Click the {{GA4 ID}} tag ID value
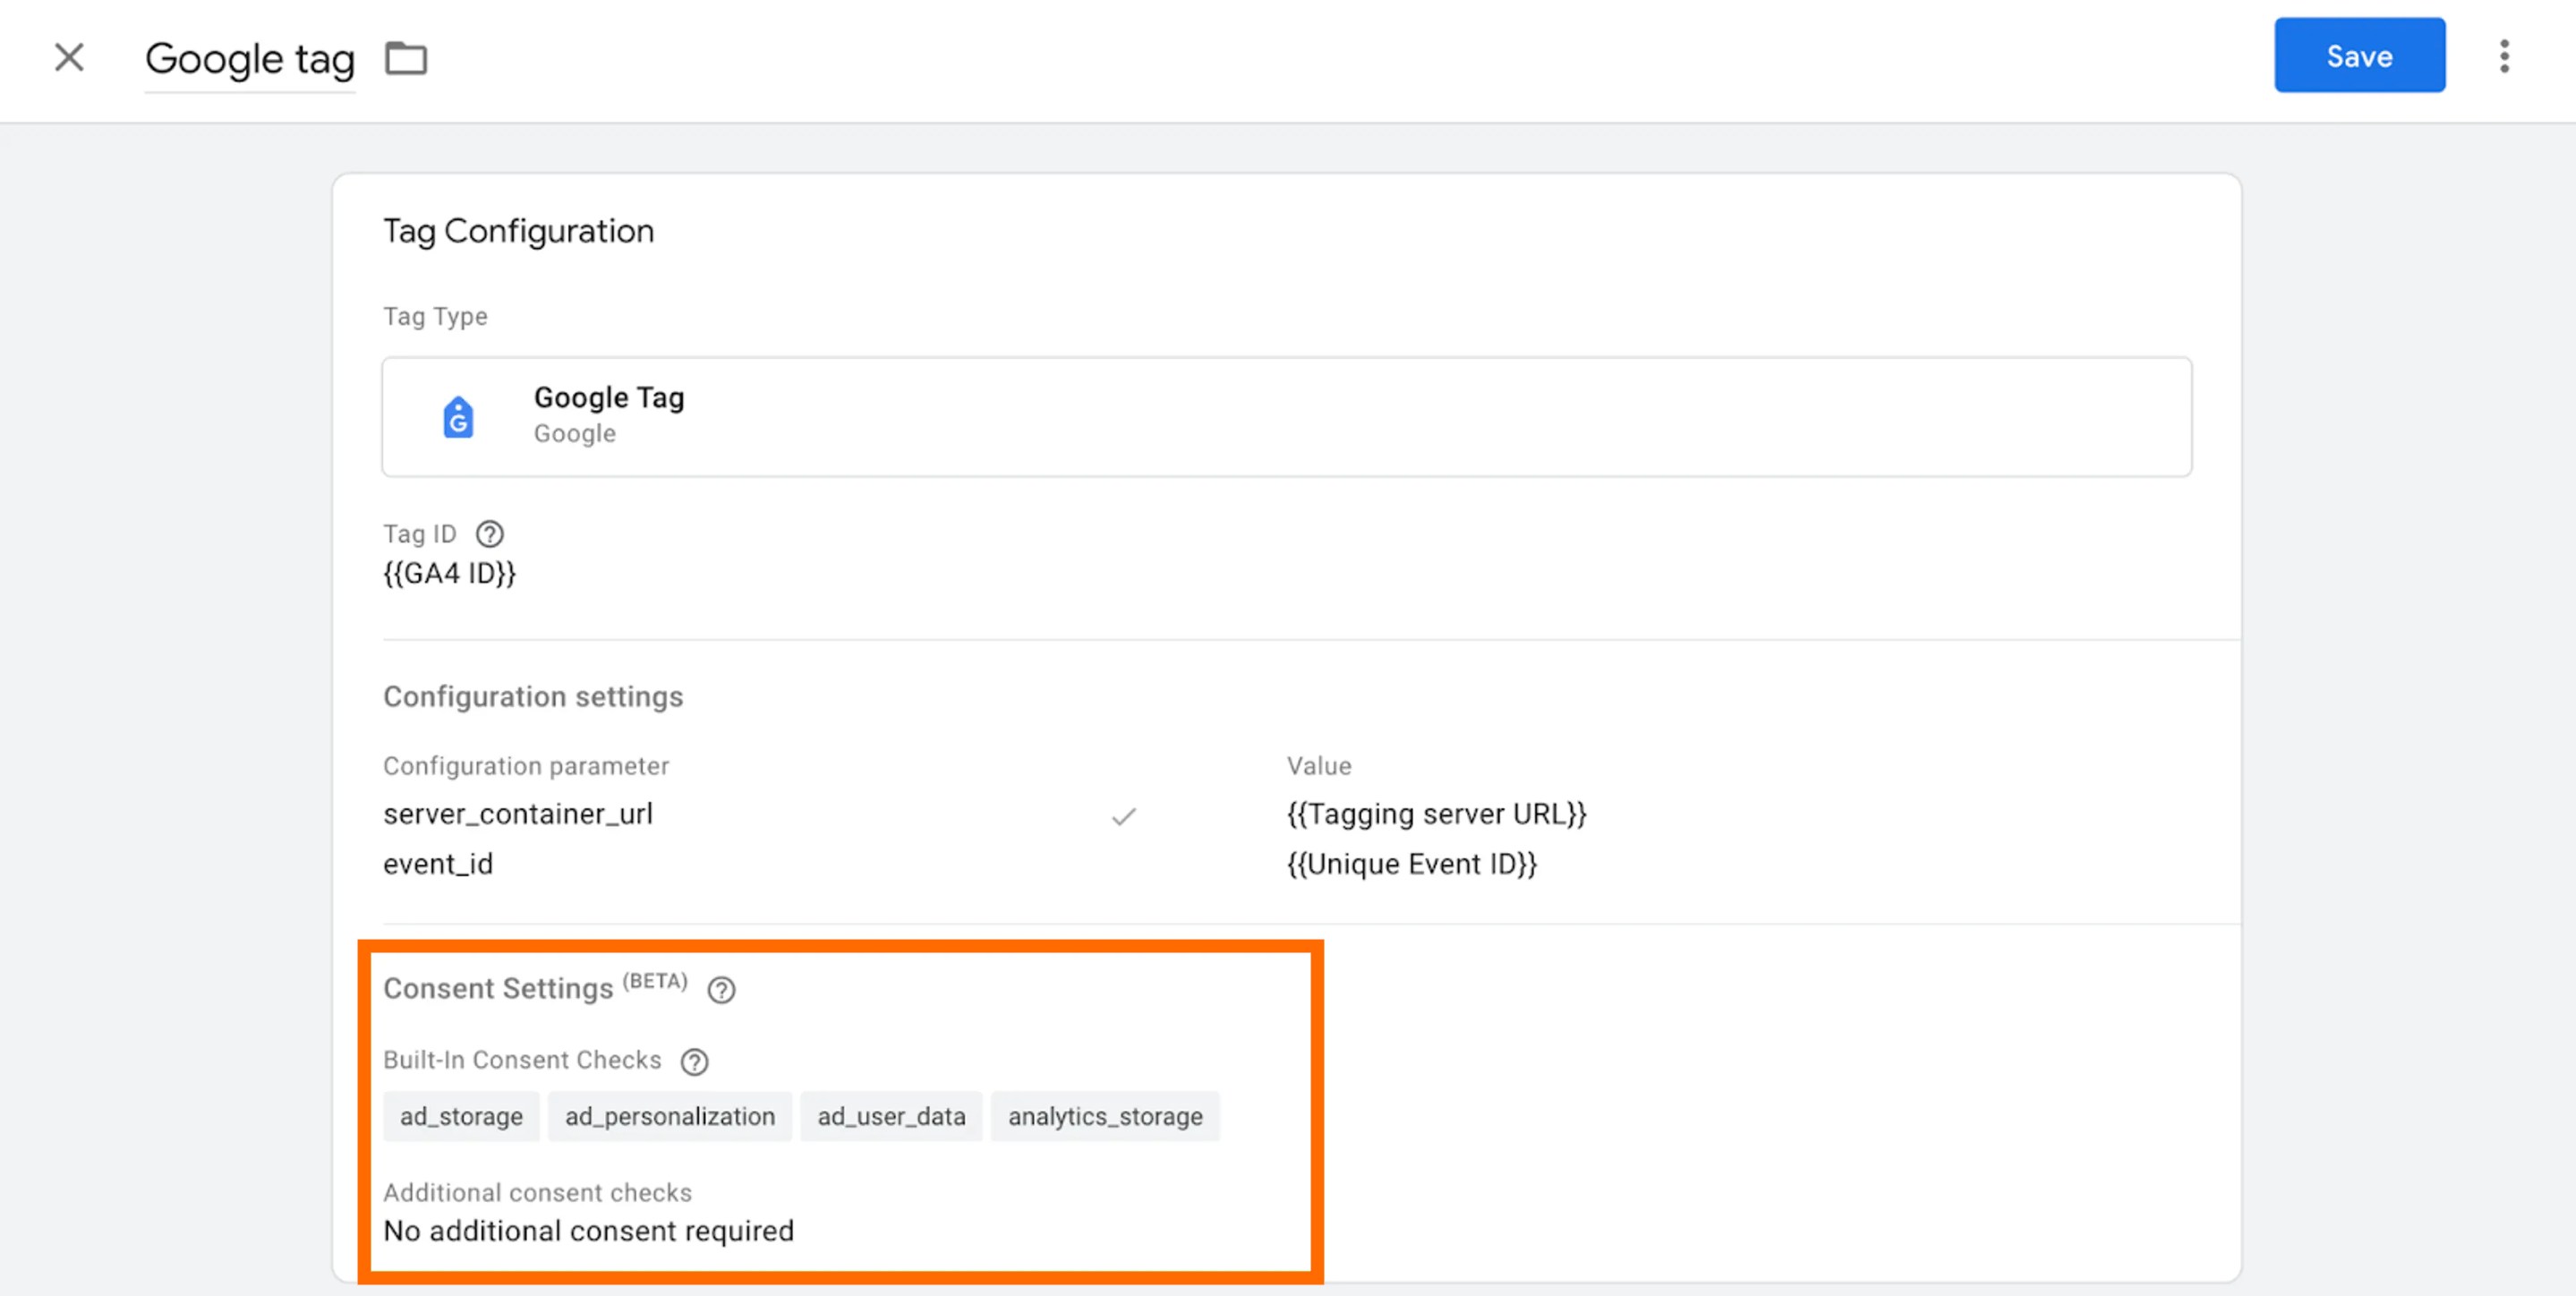This screenshot has height=1296, width=2576. tap(449, 574)
